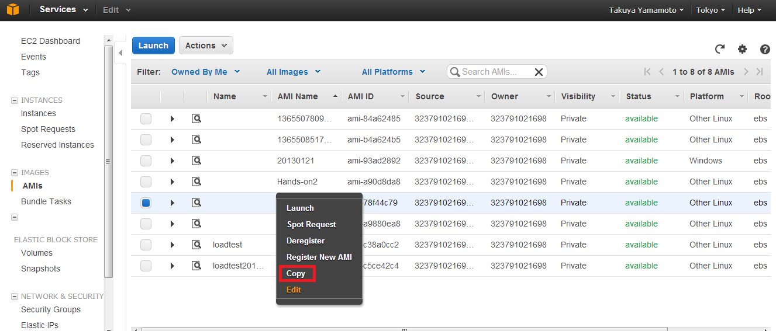776x331 pixels.
Task: Clear the Search AMIs field with X
Action: [x=539, y=72]
